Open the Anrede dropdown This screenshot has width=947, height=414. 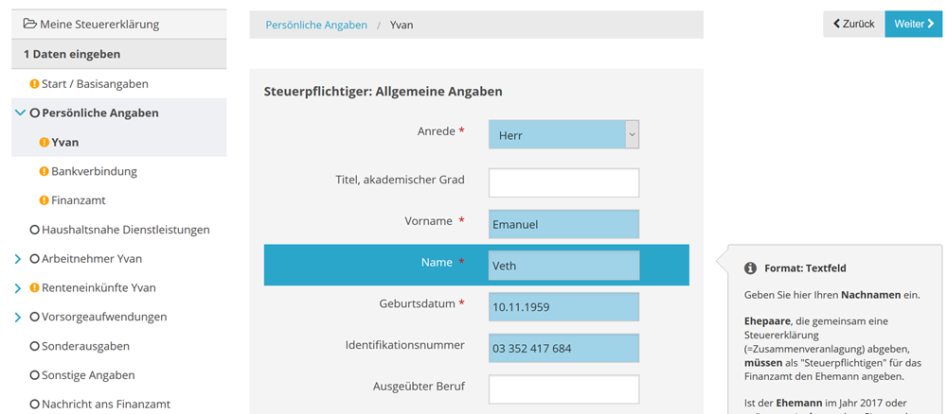563,135
